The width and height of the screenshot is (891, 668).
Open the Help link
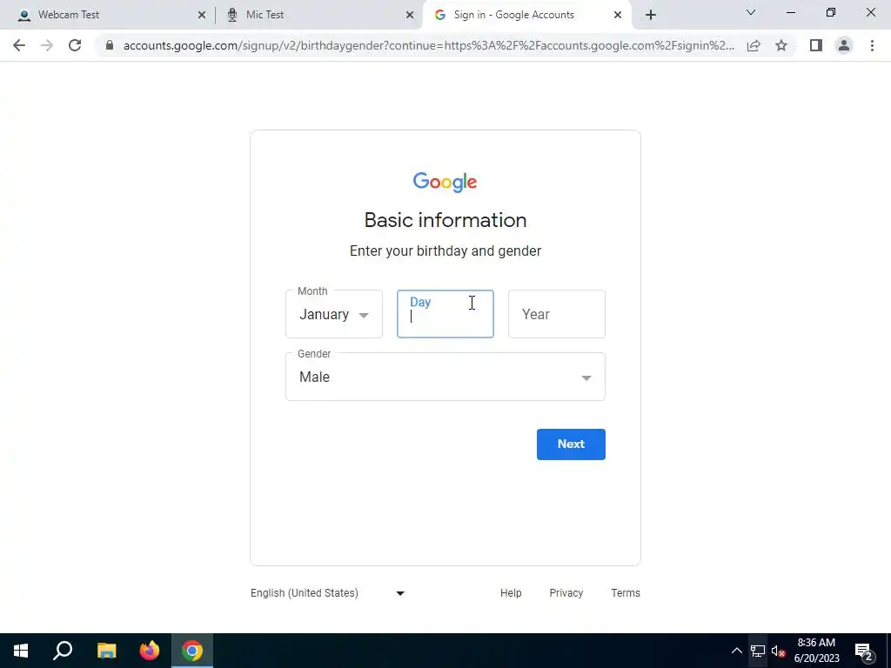(x=511, y=593)
